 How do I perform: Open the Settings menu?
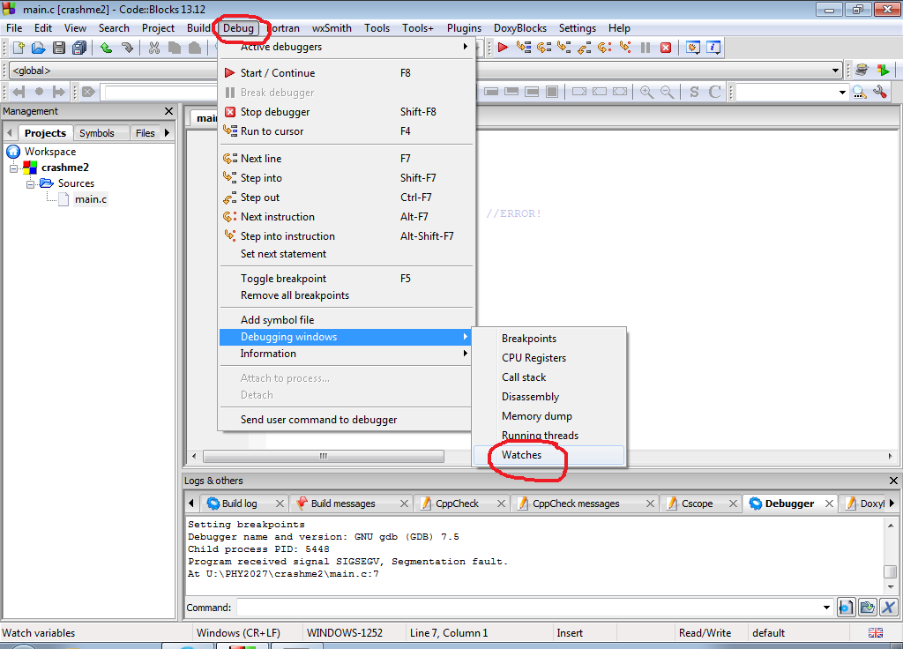pos(577,28)
